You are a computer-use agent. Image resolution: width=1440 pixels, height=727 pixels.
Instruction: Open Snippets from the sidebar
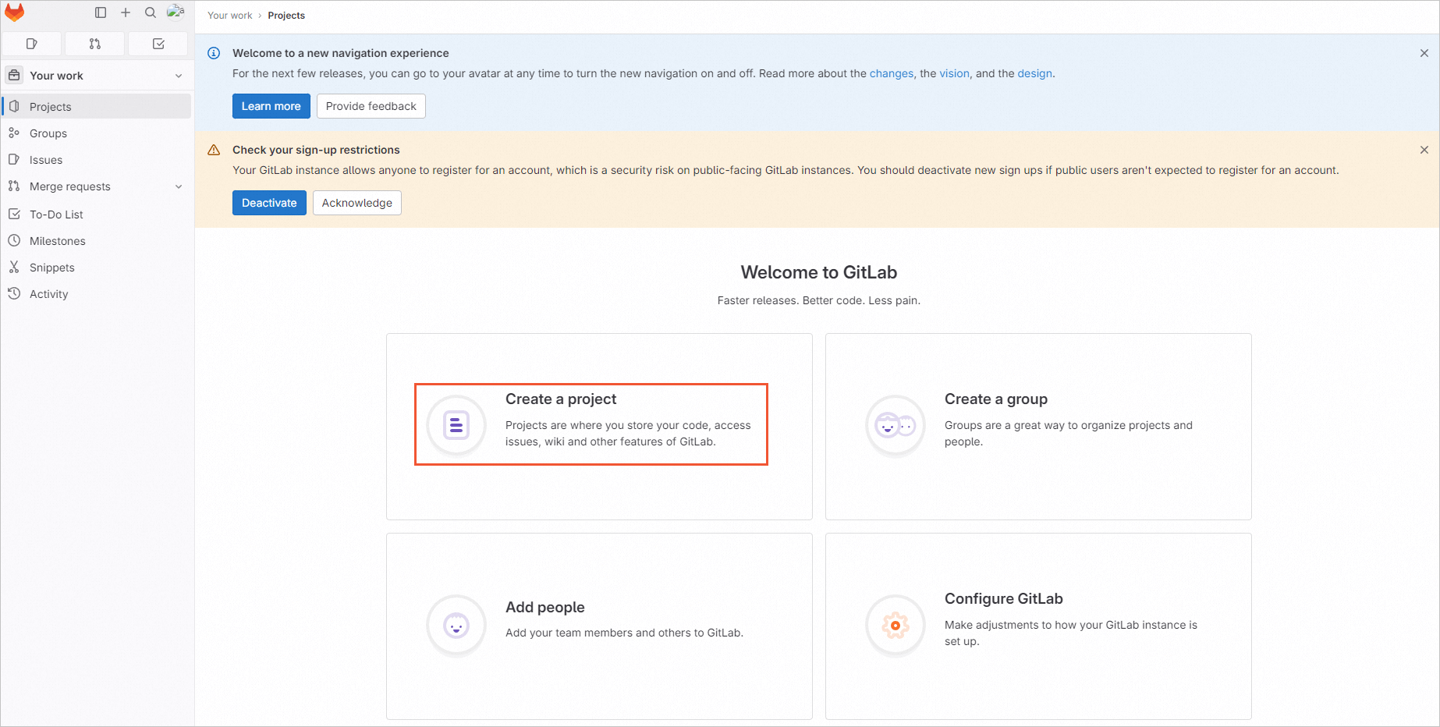[x=52, y=268]
